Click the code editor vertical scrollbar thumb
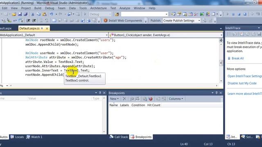The height and width of the screenshot is (147, 262). point(221,63)
